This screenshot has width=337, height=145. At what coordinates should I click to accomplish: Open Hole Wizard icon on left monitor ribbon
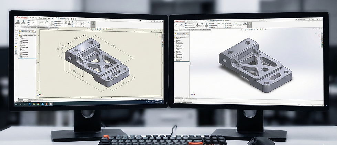point(47,21)
